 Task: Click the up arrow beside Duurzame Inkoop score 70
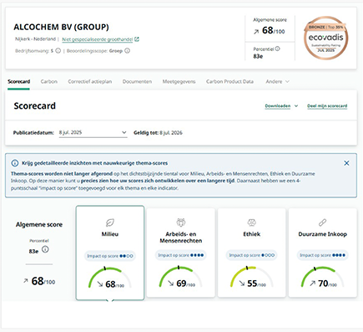point(313,283)
